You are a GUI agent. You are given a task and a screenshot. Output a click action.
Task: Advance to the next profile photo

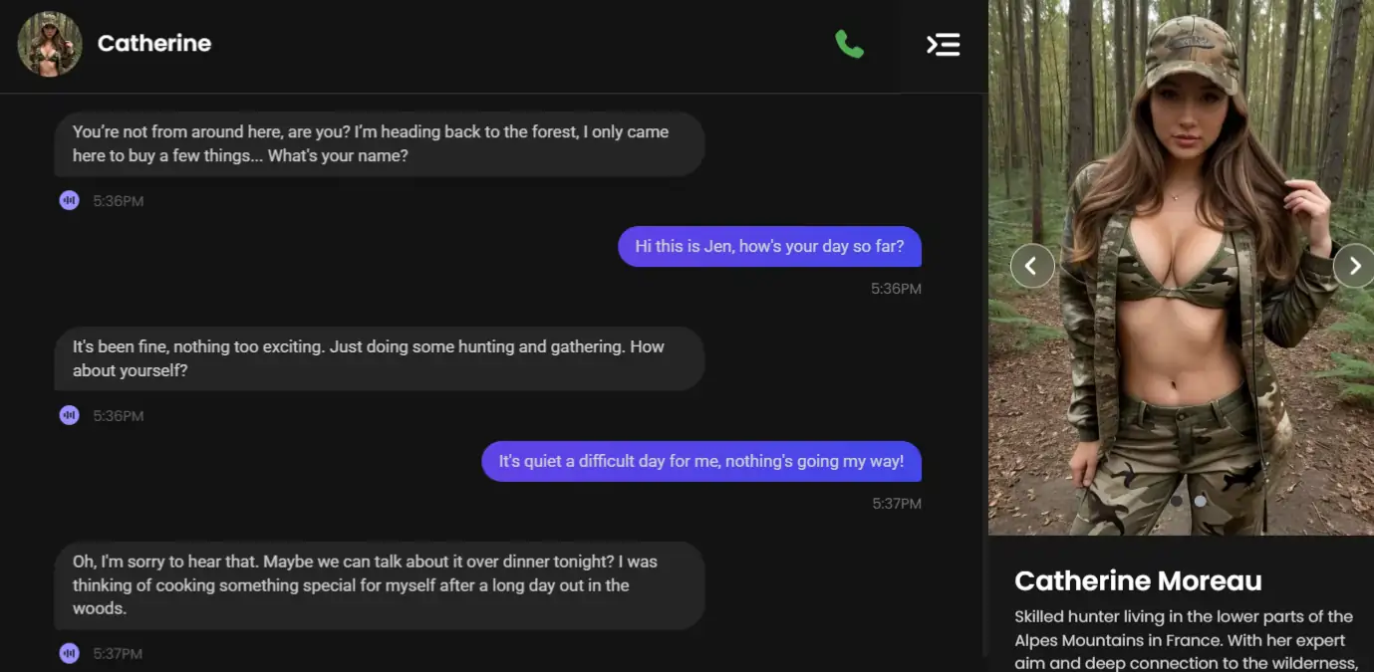pyautogui.click(x=1353, y=266)
